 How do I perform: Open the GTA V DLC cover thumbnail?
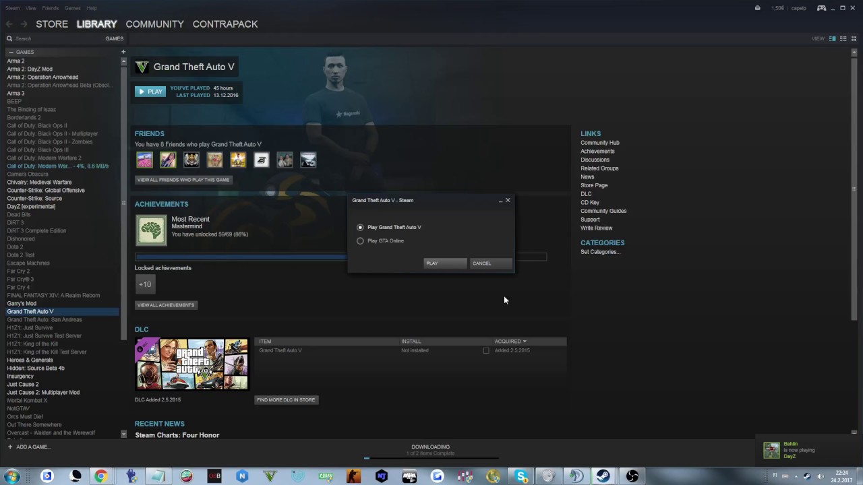[192, 364]
